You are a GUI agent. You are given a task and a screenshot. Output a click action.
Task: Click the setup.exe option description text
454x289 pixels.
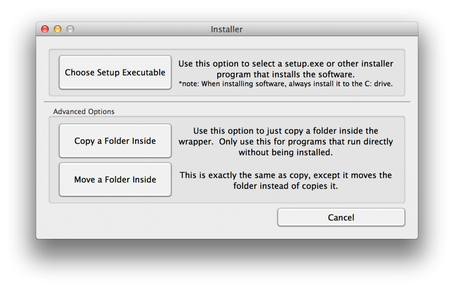(286, 69)
